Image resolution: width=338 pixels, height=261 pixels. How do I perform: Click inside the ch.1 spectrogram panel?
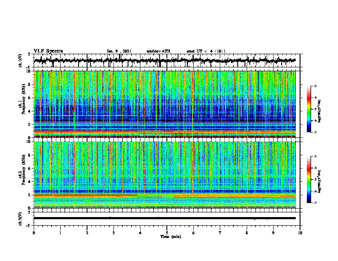click(x=165, y=104)
